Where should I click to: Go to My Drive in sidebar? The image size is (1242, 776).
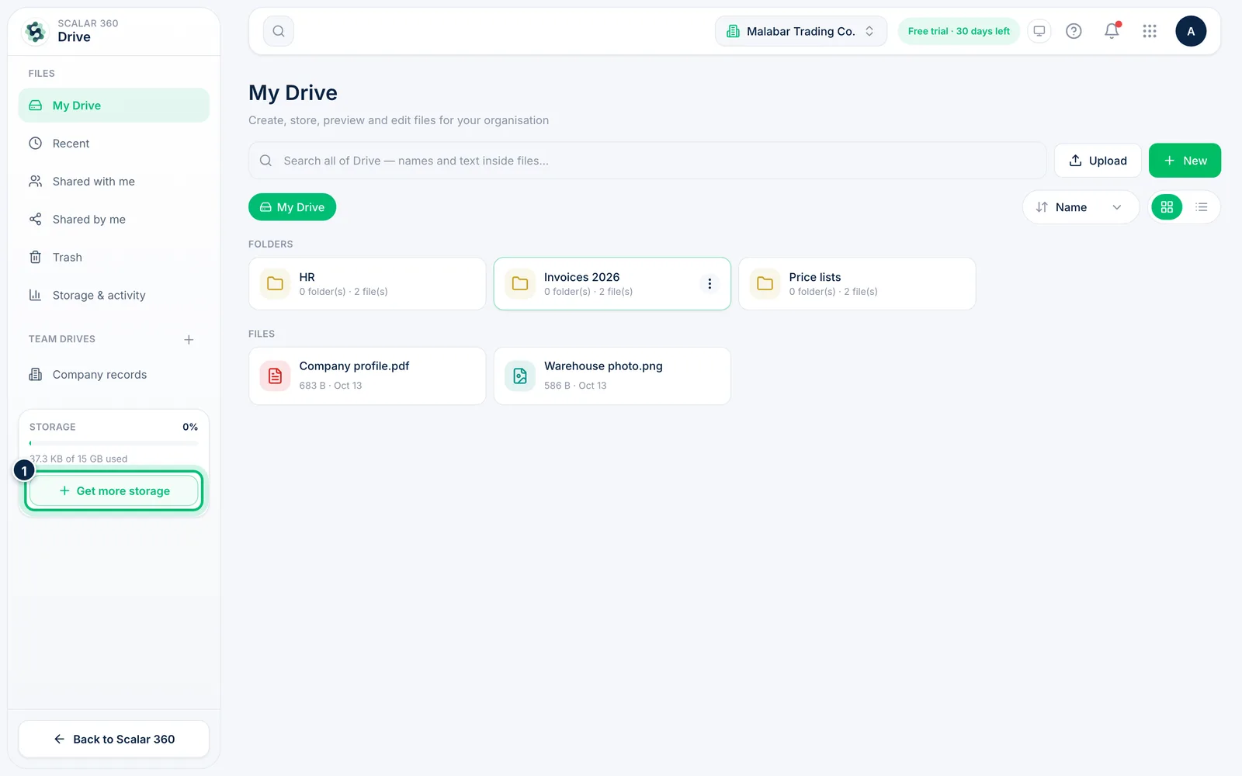pos(114,106)
